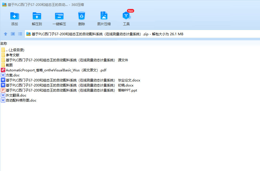Click the 360压缩 app icon in title bar
The height and width of the screenshot is (171, 260).
pyautogui.click(x=4, y=4)
